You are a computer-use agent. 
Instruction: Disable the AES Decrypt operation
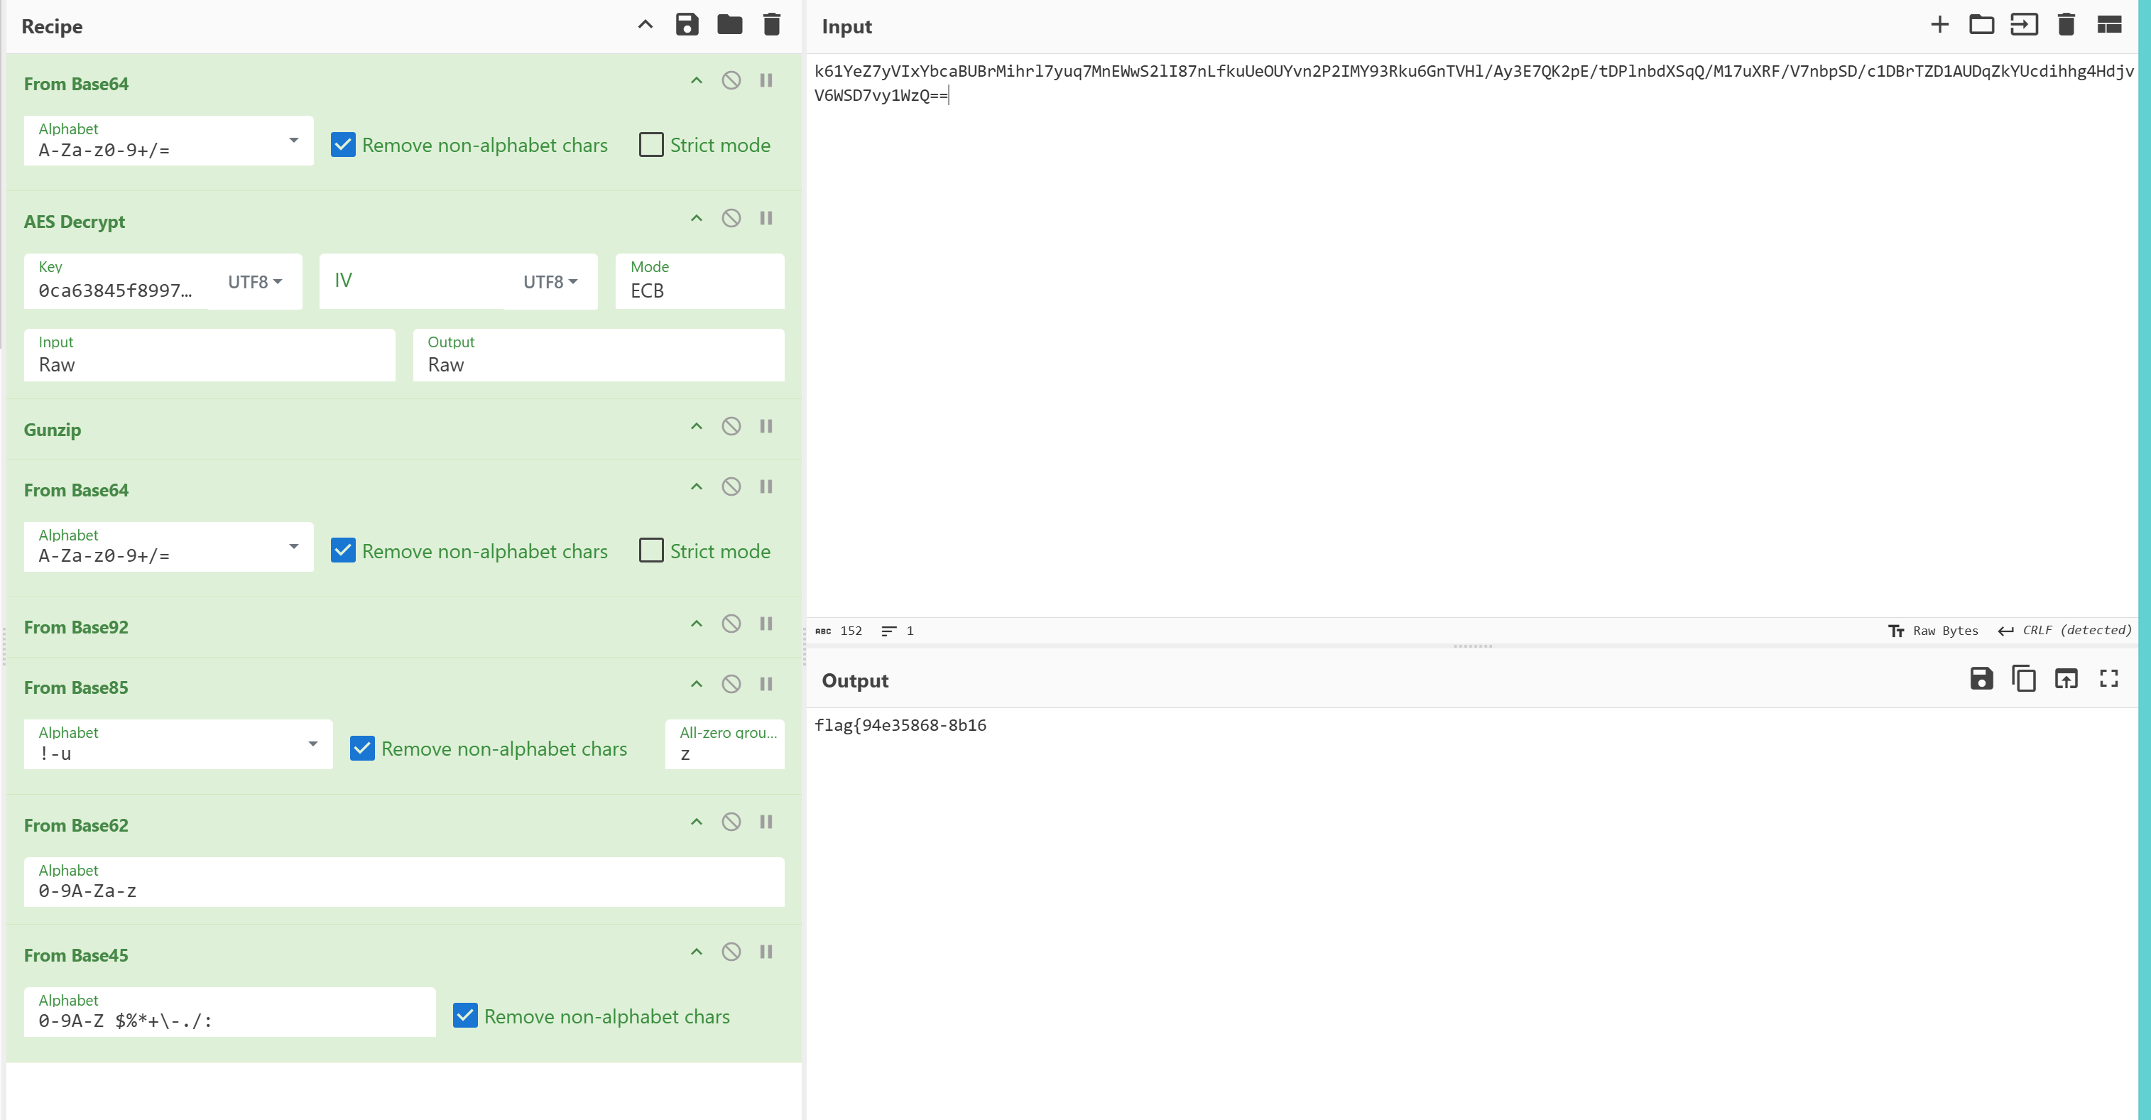click(731, 218)
